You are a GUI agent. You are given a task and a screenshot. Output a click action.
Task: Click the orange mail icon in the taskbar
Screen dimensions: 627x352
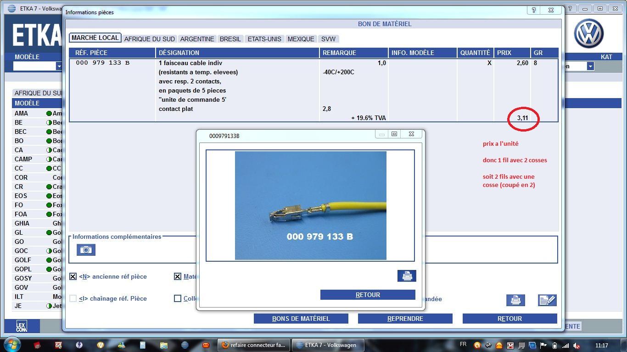206,345
